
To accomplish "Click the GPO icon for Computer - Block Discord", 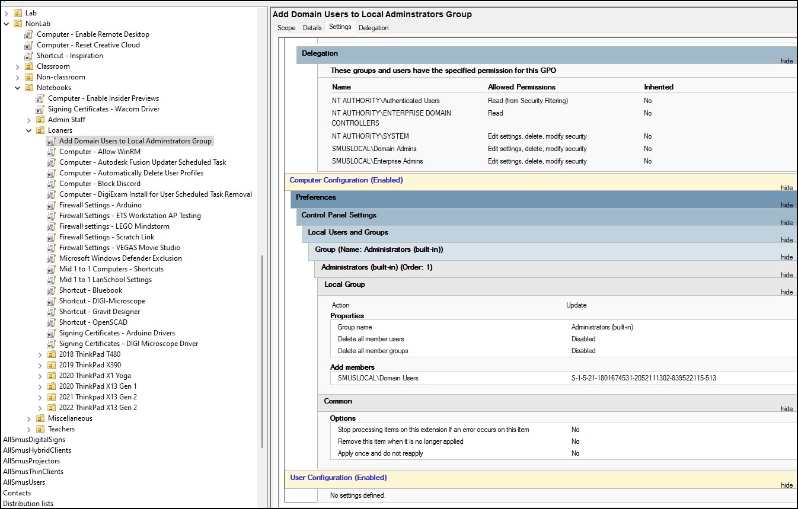I will pos(52,184).
